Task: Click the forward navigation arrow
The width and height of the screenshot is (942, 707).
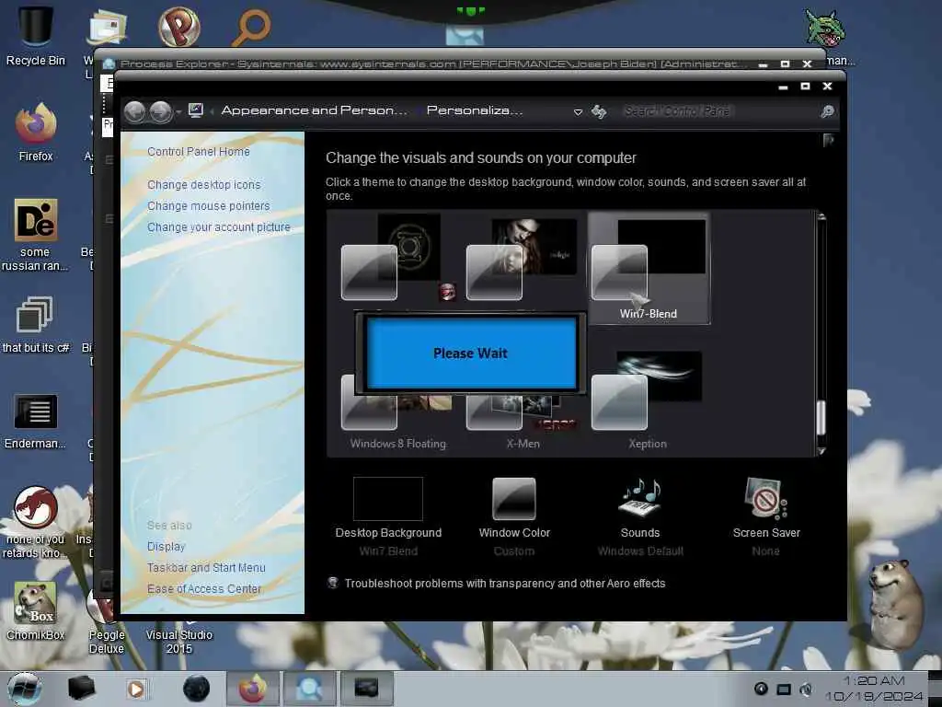Action: [x=160, y=111]
